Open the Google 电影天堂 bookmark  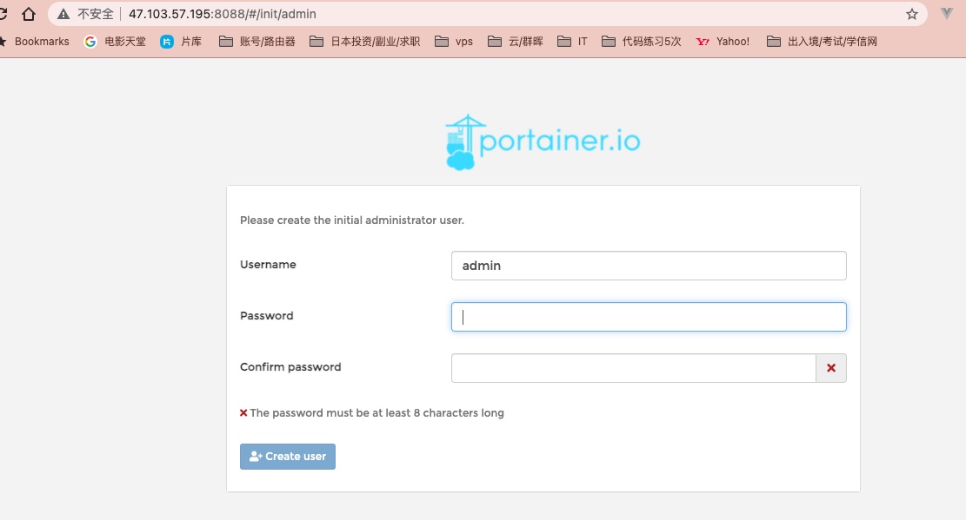point(115,41)
